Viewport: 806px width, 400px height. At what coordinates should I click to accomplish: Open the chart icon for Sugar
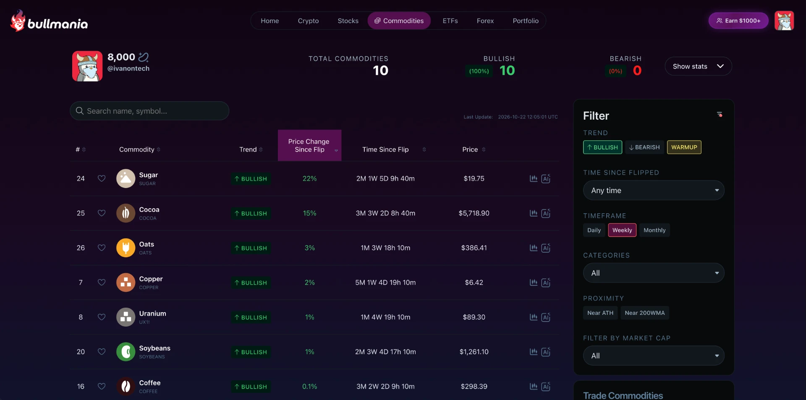click(534, 178)
